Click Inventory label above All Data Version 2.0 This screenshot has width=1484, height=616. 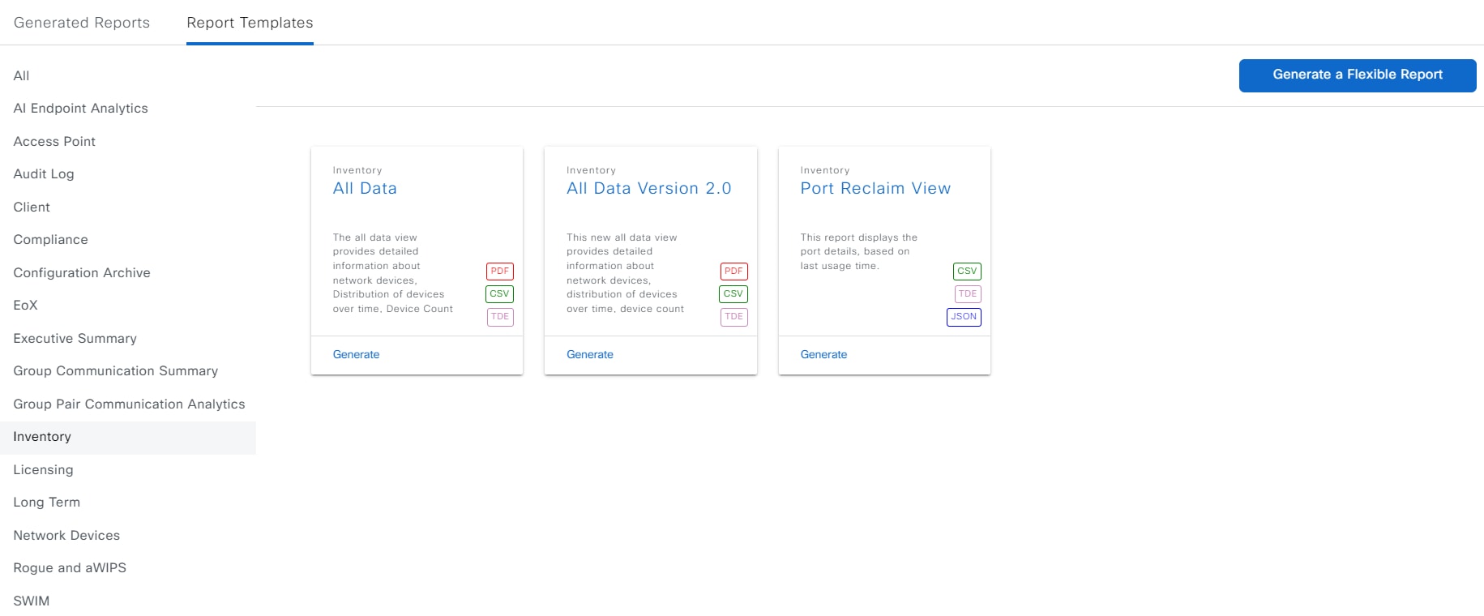pyautogui.click(x=592, y=170)
